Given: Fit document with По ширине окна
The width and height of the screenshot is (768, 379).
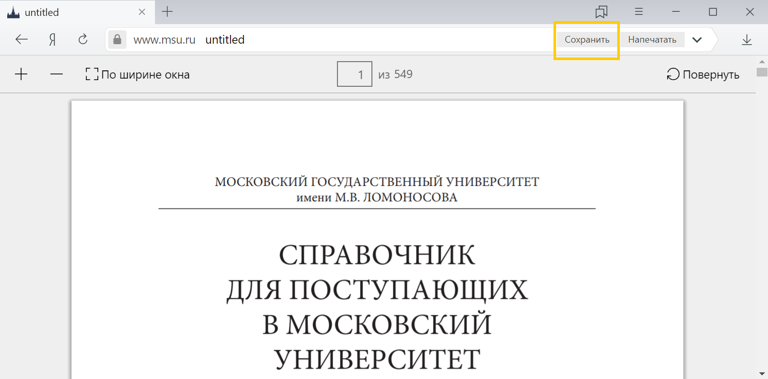Looking at the screenshot, I should click(138, 74).
